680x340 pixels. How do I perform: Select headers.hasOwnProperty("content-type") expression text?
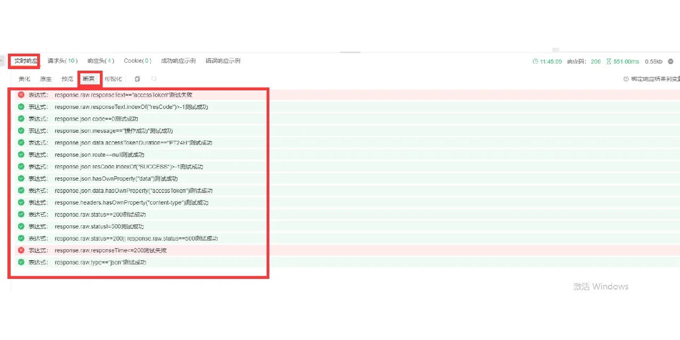click(x=131, y=202)
